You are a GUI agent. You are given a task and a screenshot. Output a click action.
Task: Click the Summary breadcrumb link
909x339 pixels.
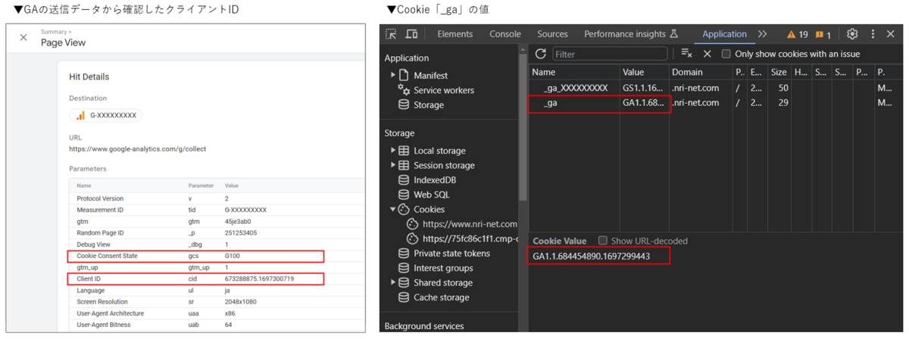(55, 32)
